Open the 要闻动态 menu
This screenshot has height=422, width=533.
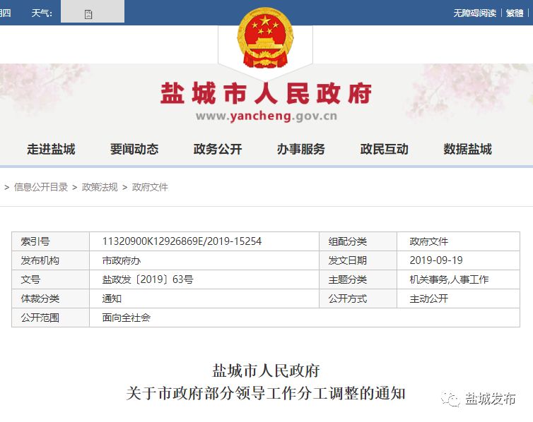point(134,149)
